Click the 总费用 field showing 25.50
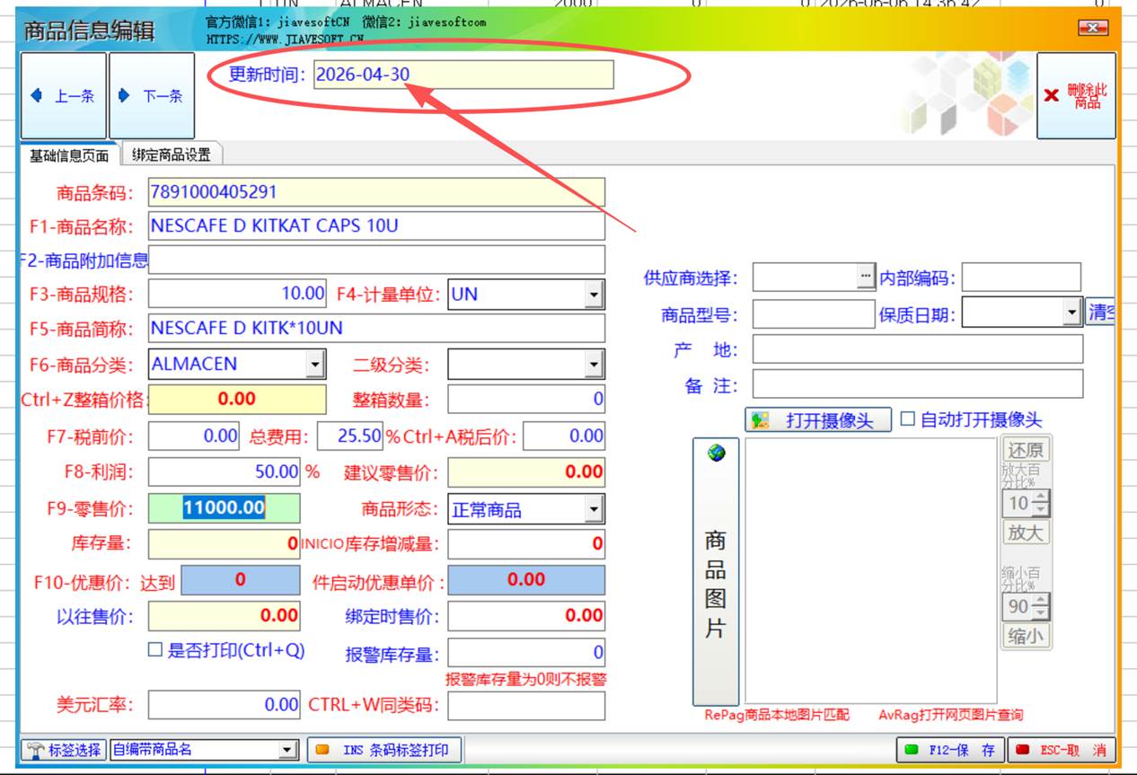 (350, 436)
